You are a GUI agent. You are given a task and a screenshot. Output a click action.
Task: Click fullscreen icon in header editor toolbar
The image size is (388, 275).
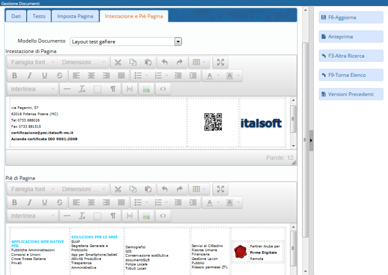pyautogui.click(x=221, y=62)
